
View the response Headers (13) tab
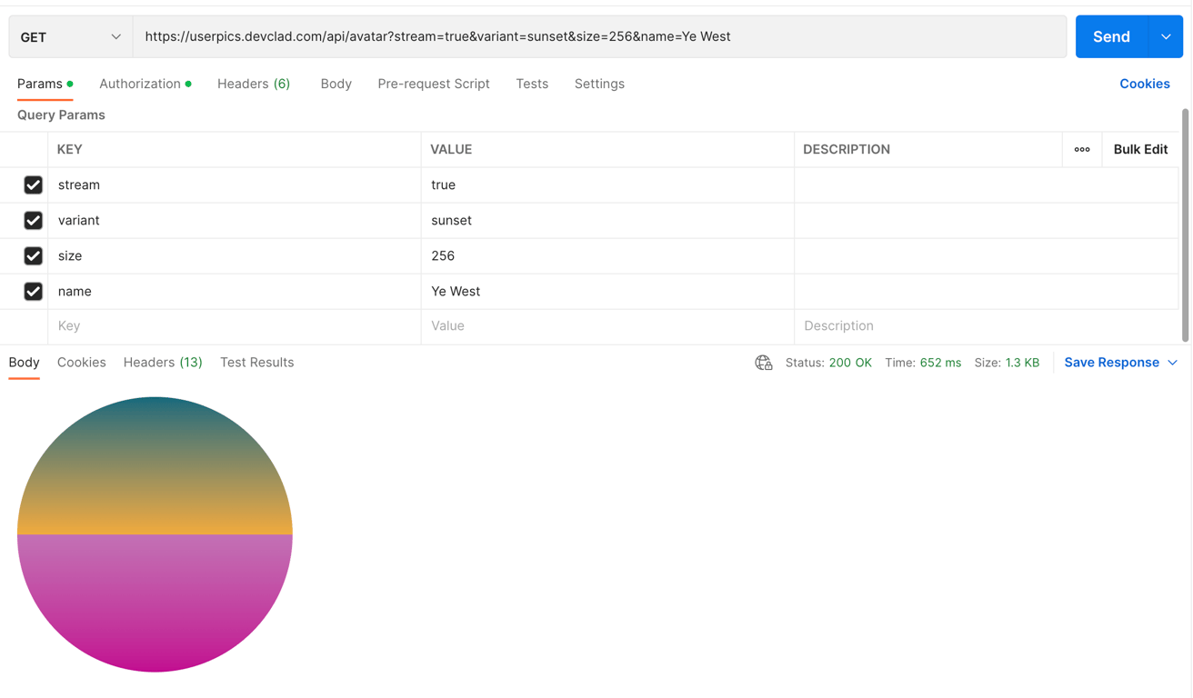pyautogui.click(x=163, y=363)
